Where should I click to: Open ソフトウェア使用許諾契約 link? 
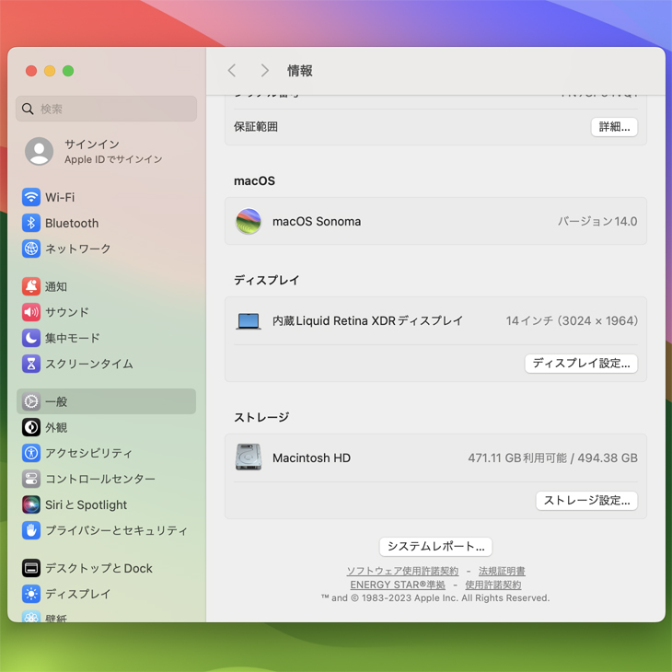click(x=402, y=572)
